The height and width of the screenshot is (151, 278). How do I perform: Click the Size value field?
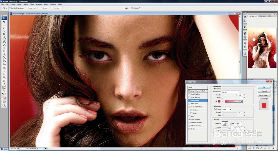point(240,115)
